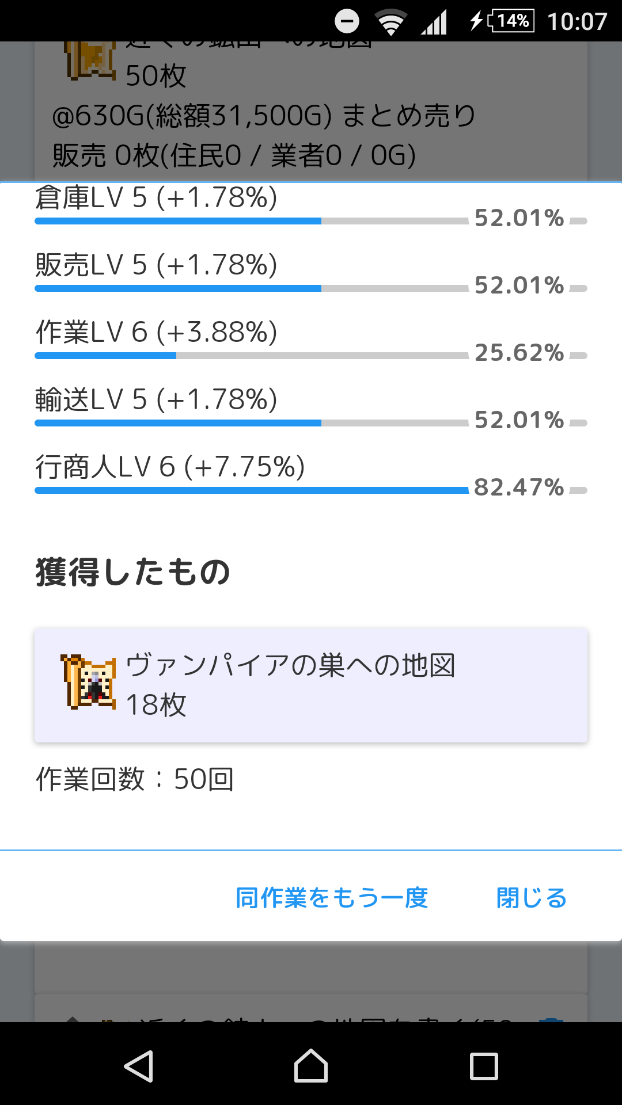Close the dialog with 閉じる

532,898
